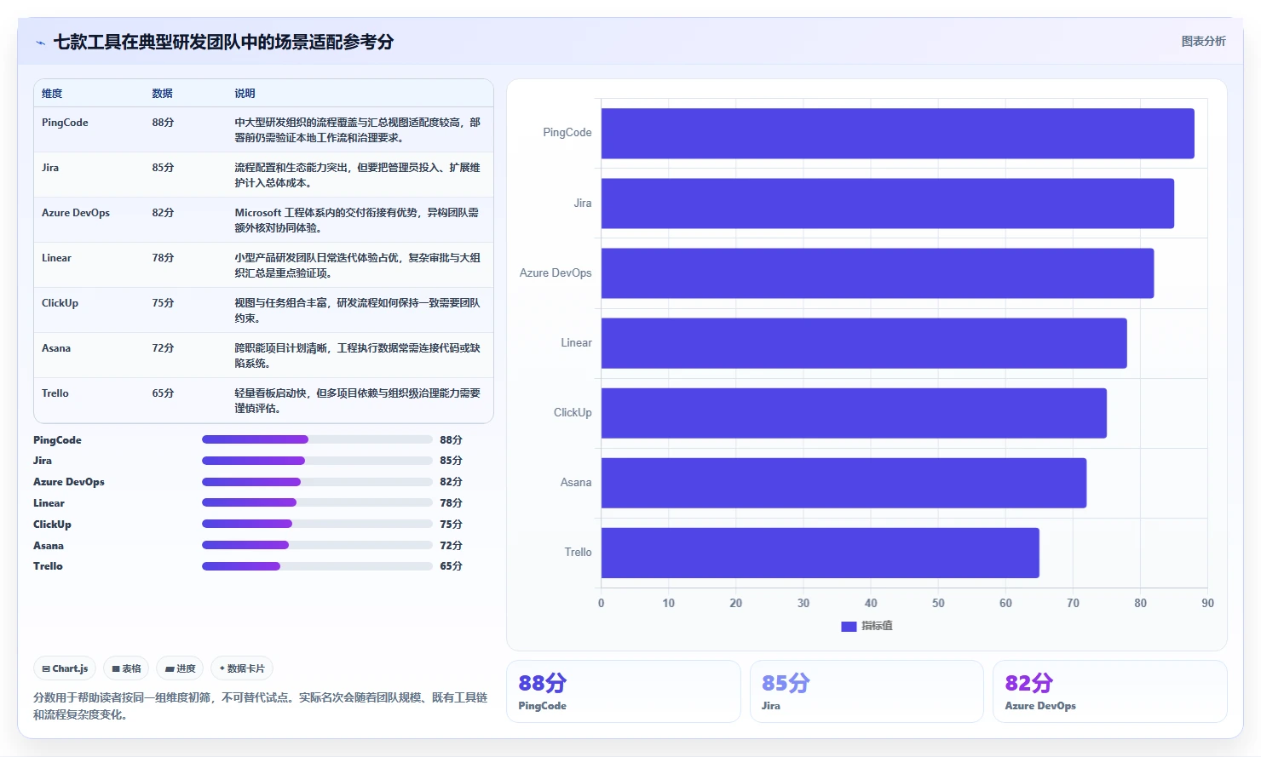Select the 85分 Jira data card
This screenshot has height=757, width=1261.
click(x=867, y=691)
